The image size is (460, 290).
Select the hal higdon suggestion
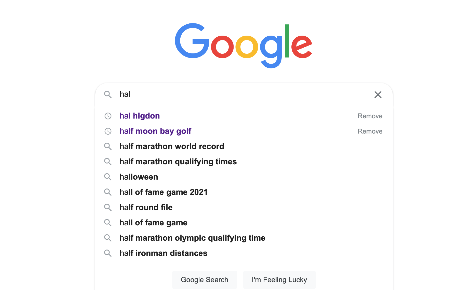pos(140,116)
